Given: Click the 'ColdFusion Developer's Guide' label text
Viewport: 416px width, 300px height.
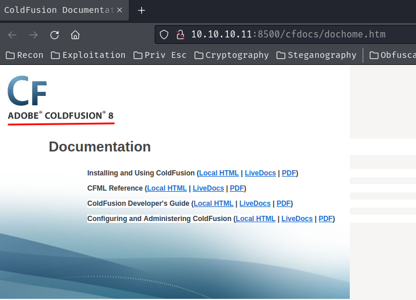Looking at the screenshot, I should pyautogui.click(x=138, y=204).
